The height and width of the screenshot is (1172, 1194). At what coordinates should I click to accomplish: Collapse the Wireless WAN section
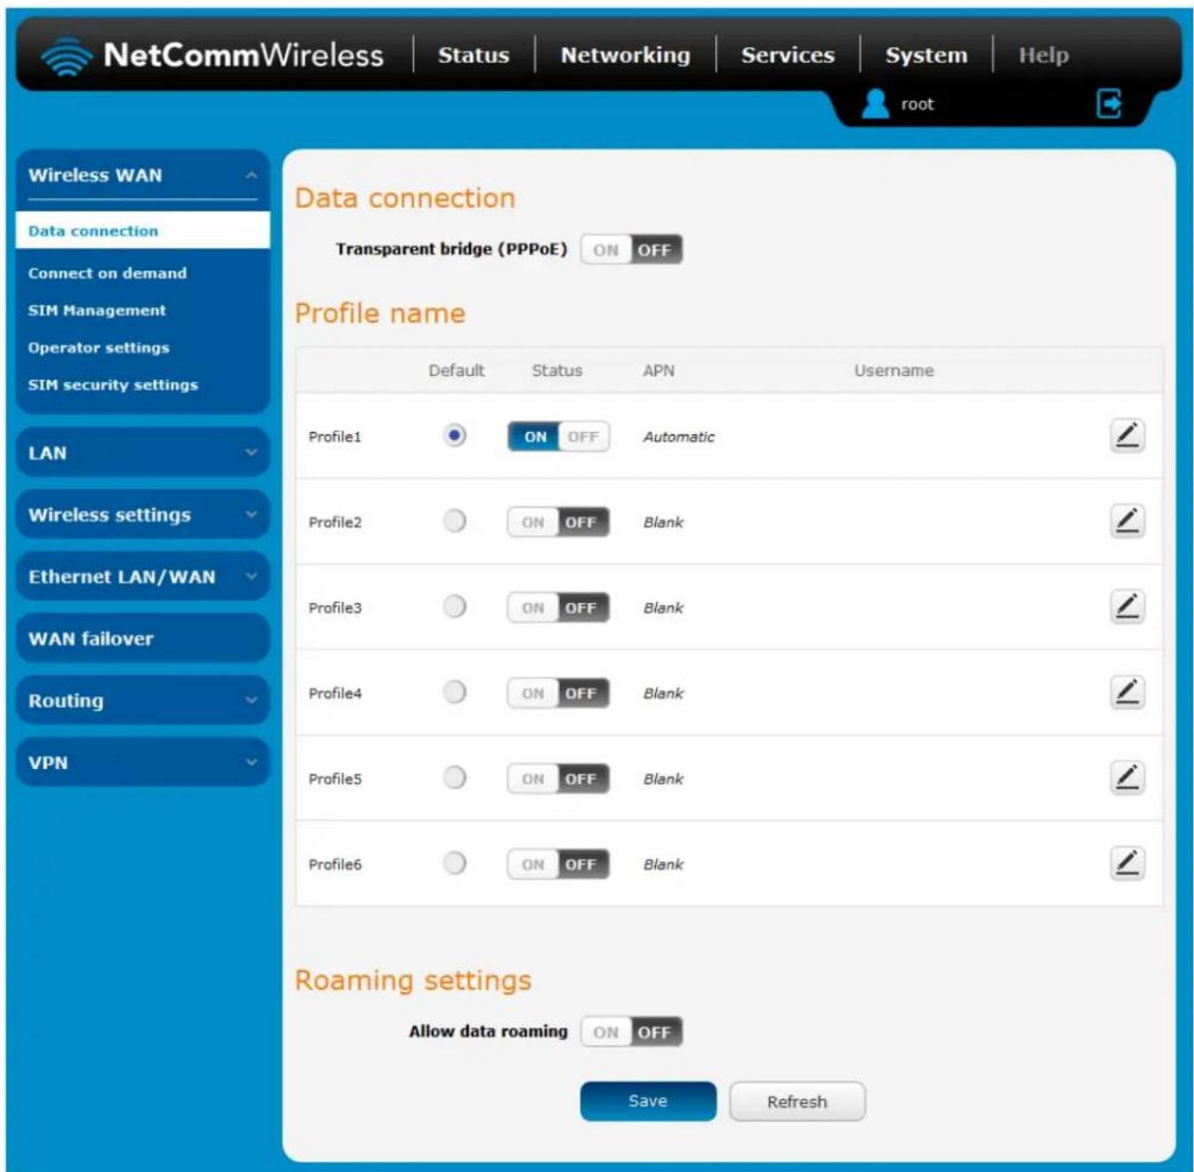142,175
